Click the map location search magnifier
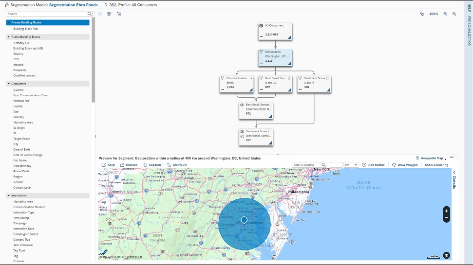Screen dimensions: 473x265 pyautogui.click(x=323, y=165)
